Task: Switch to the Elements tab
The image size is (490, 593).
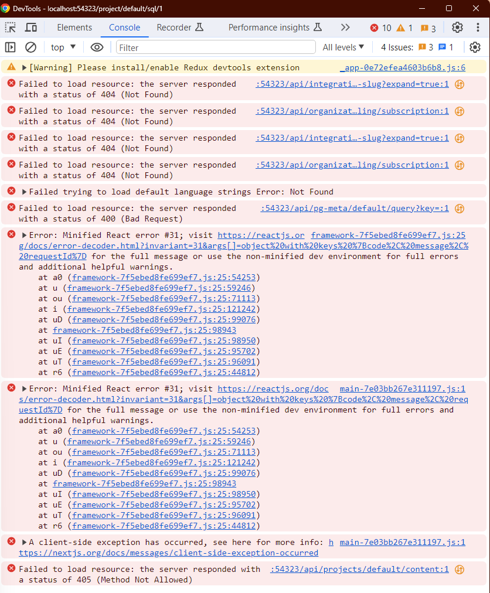Action: click(74, 28)
